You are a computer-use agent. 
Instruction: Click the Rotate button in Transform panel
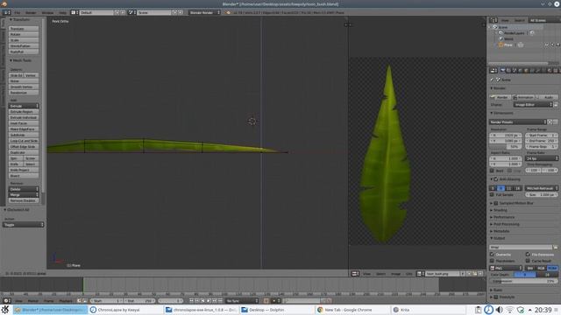[24, 34]
